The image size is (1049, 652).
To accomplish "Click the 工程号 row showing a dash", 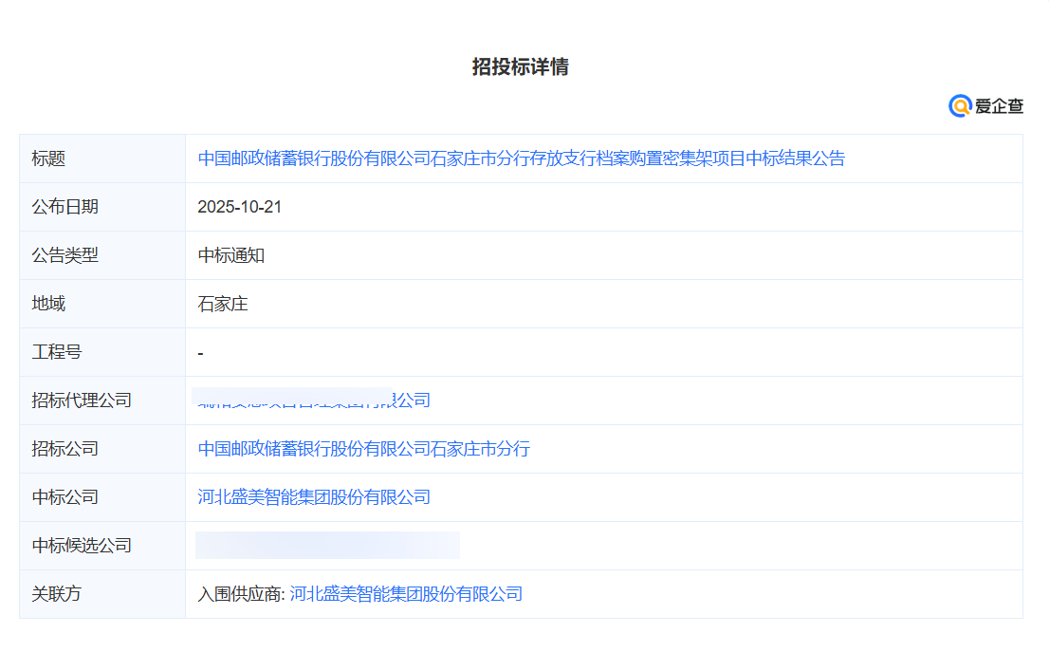I will coord(199,352).
